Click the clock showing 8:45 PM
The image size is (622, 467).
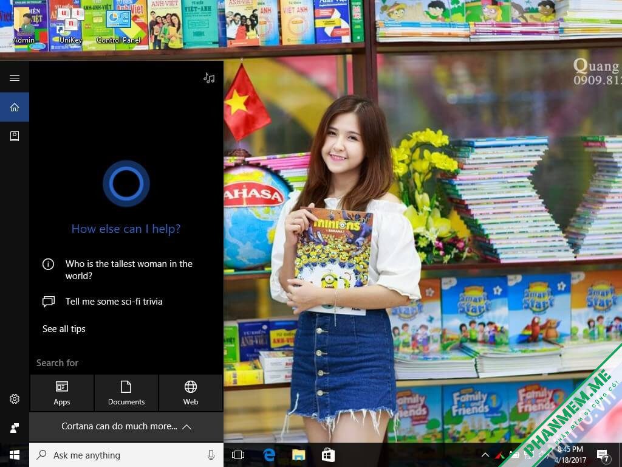pyautogui.click(x=570, y=455)
